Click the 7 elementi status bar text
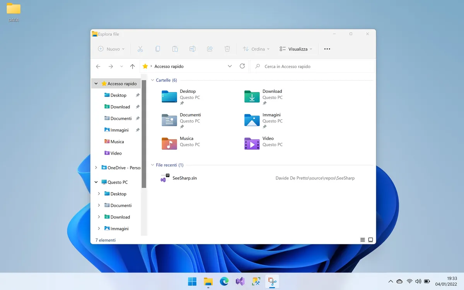Image resolution: width=464 pixels, height=290 pixels. coord(106,240)
